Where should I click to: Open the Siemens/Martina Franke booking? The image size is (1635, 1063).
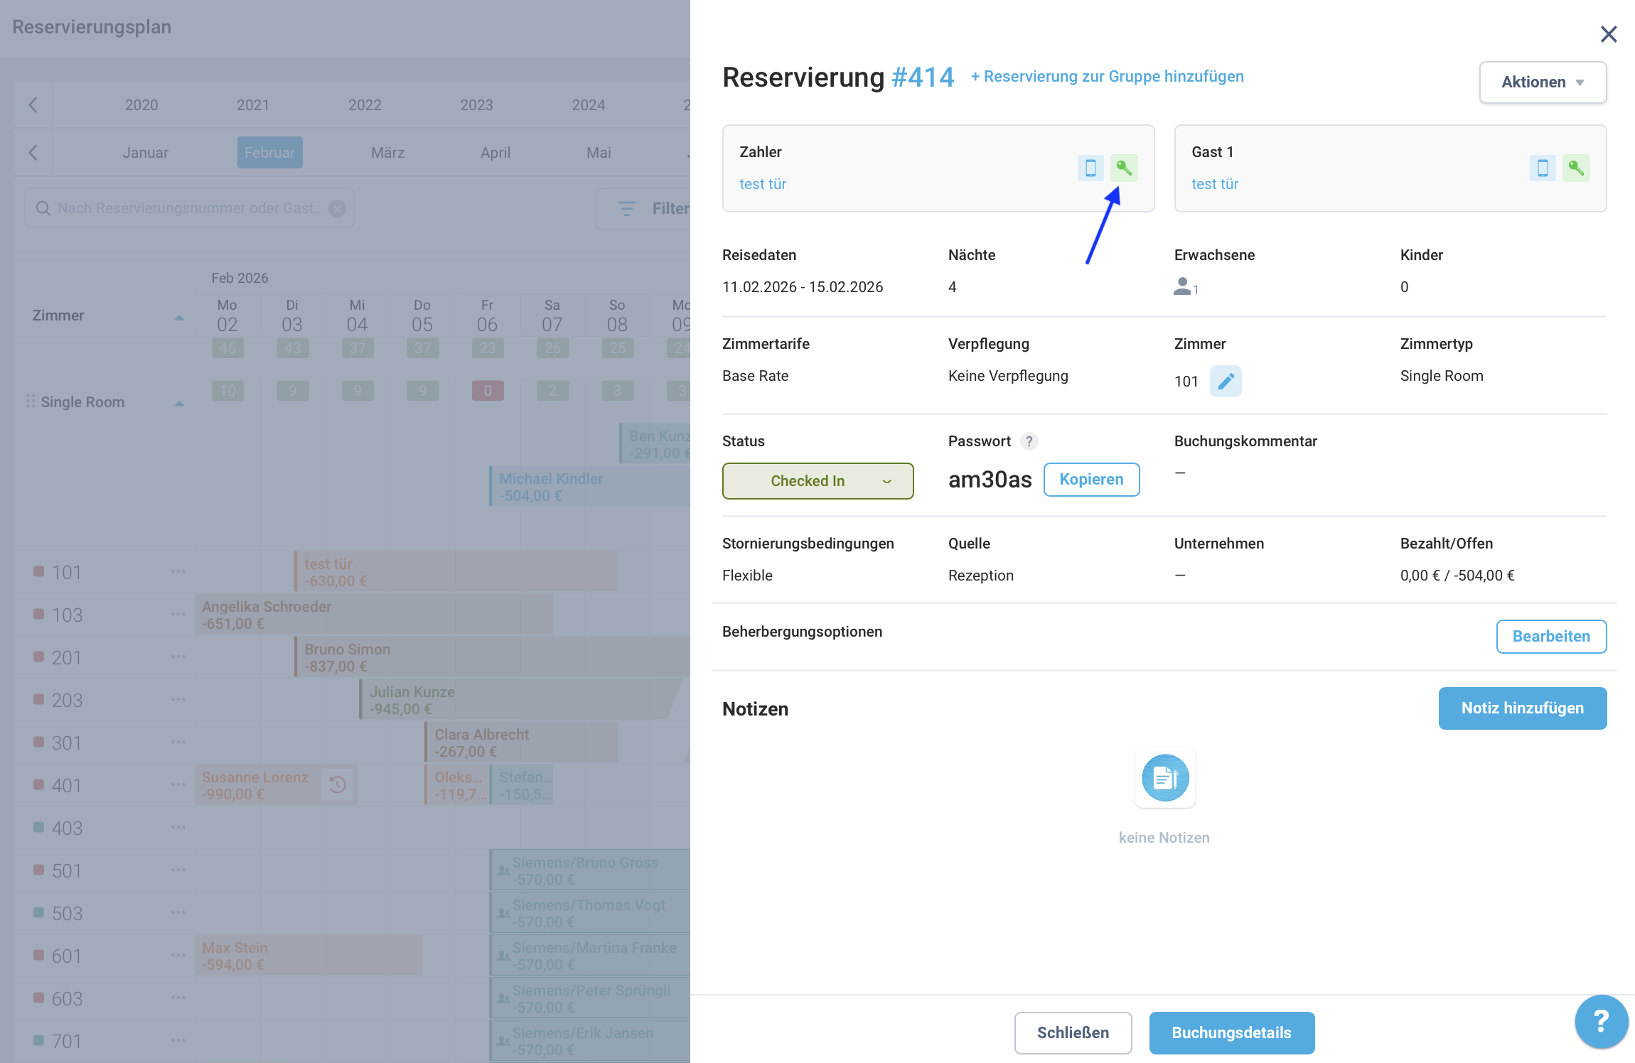[x=589, y=955]
